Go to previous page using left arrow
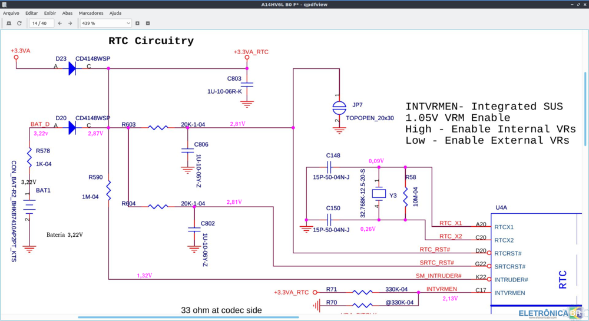The height and width of the screenshot is (321, 589). point(59,24)
